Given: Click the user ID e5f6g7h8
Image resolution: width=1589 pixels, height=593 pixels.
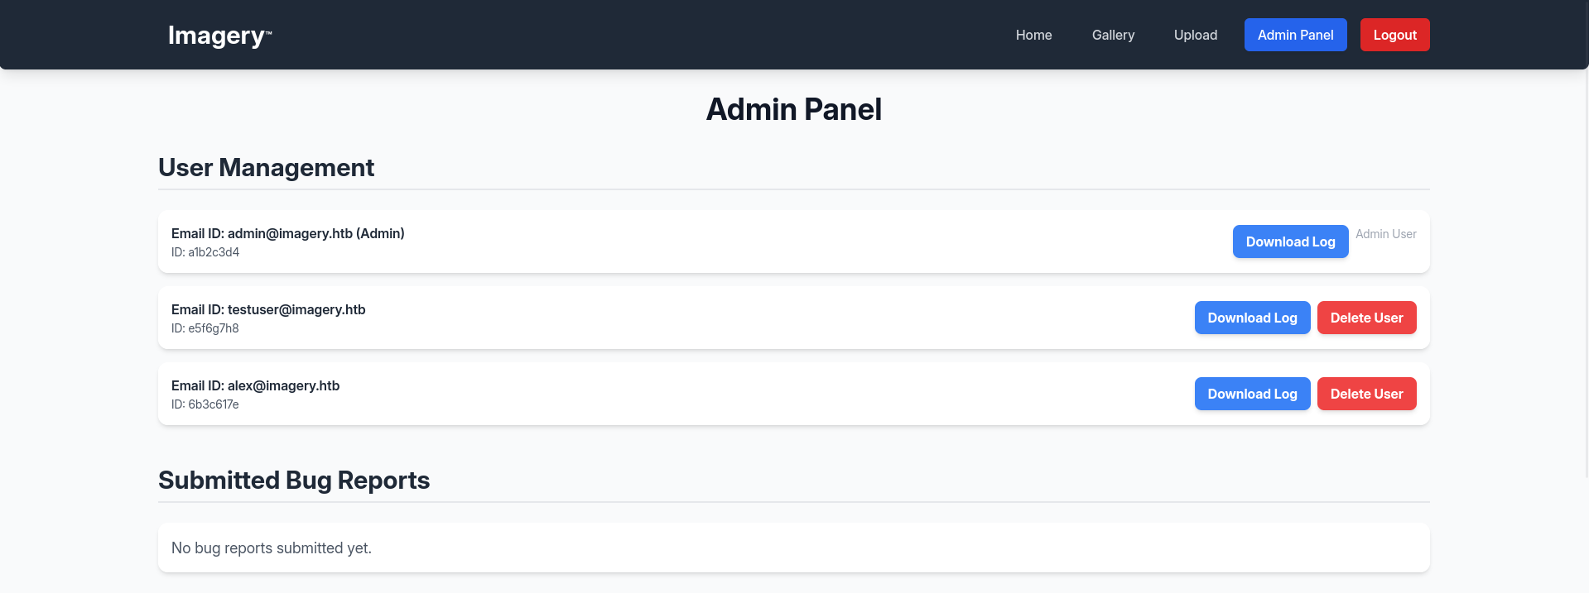Looking at the screenshot, I should pyautogui.click(x=213, y=328).
